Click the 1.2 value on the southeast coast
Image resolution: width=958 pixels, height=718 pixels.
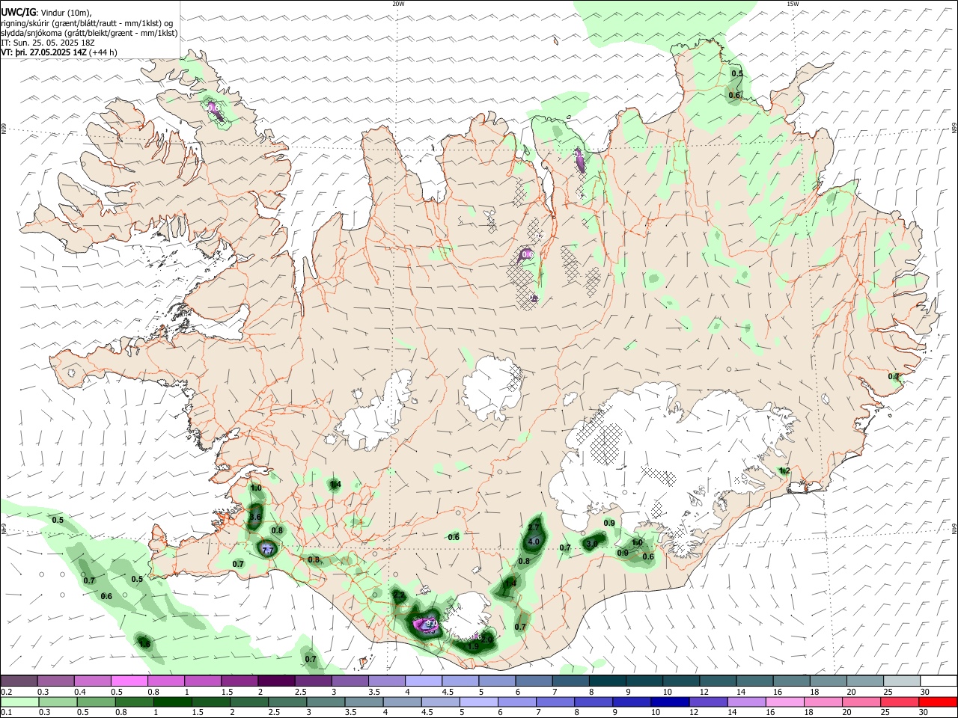[784, 470]
